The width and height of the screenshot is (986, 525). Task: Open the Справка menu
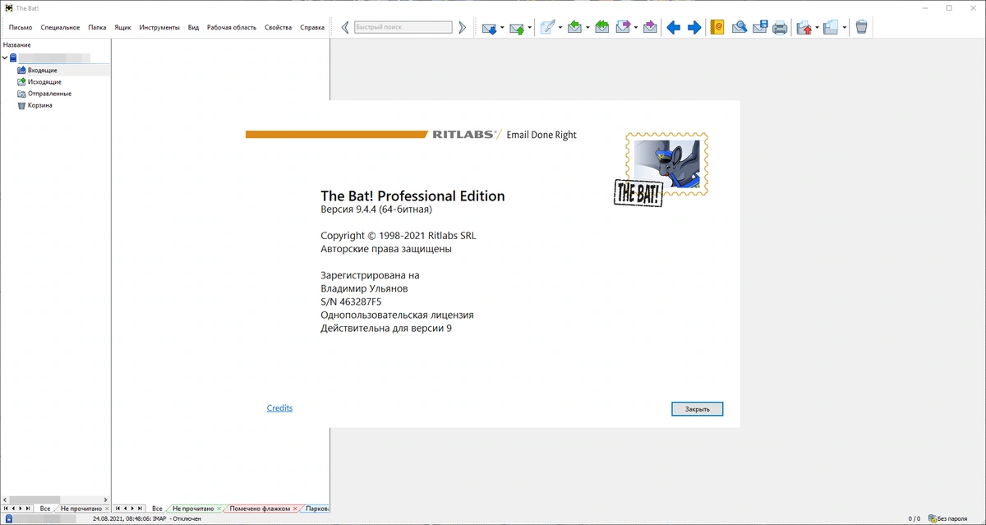312,27
